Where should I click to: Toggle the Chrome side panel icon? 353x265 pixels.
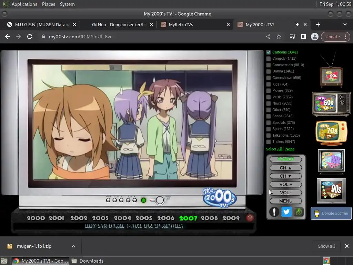(x=303, y=37)
